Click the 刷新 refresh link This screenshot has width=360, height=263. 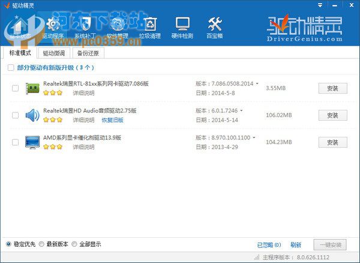pos(296,245)
